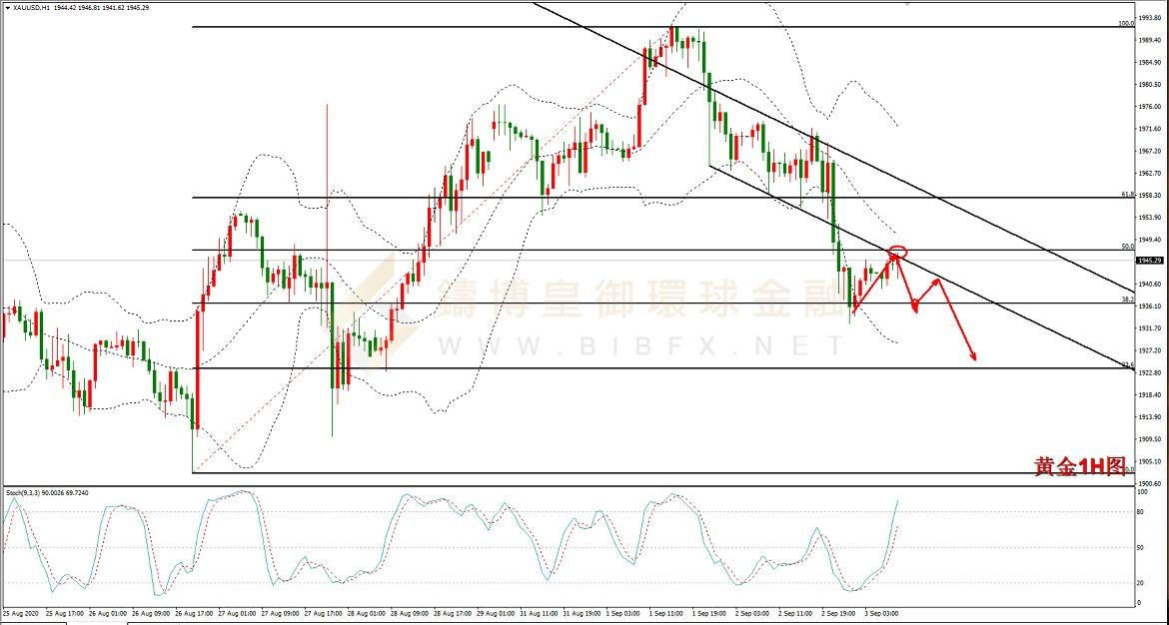Click the 38.2 Fibonacci level label
Image resolution: width=1169 pixels, height=625 pixels.
[1126, 299]
